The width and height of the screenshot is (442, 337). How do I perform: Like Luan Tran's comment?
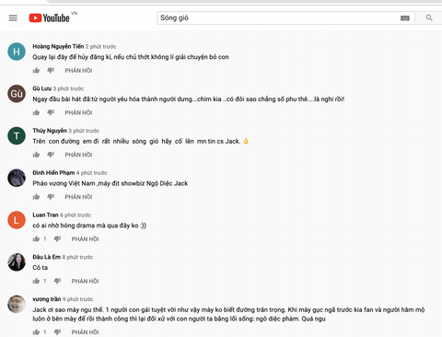pyautogui.click(x=36, y=238)
